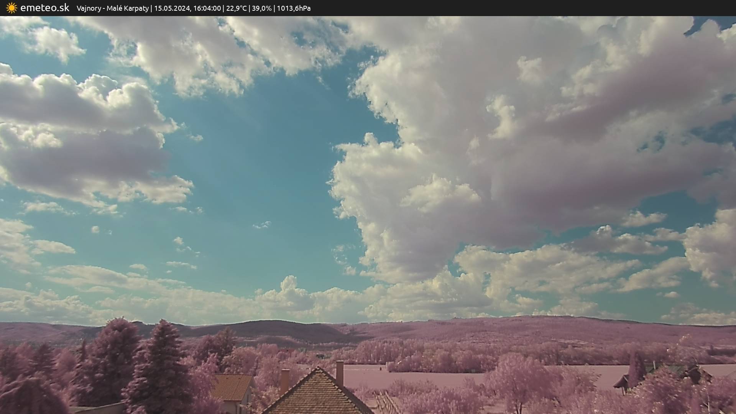Click the 22,9°C temperature reading
The height and width of the screenshot is (414, 736).
click(x=236, y=8)
